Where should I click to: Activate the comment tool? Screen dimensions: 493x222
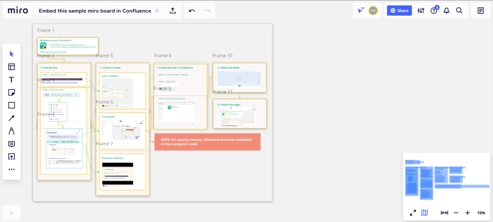coord(11,144)
